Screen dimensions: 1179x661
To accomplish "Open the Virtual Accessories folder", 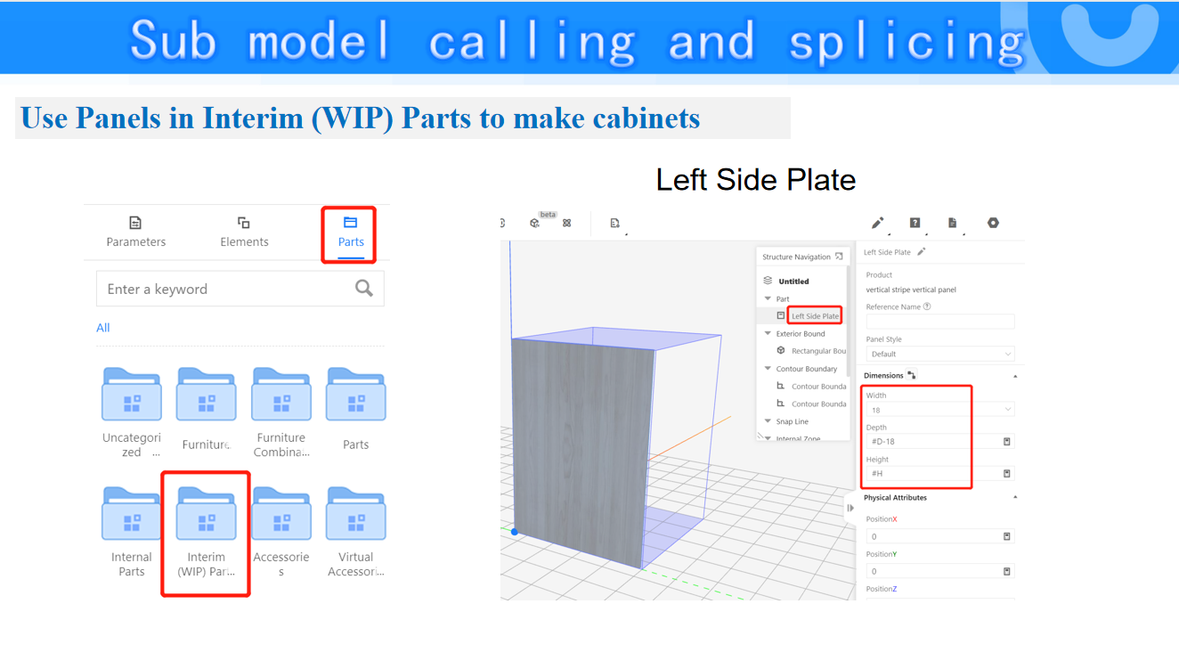I will (x=356, y=532).
